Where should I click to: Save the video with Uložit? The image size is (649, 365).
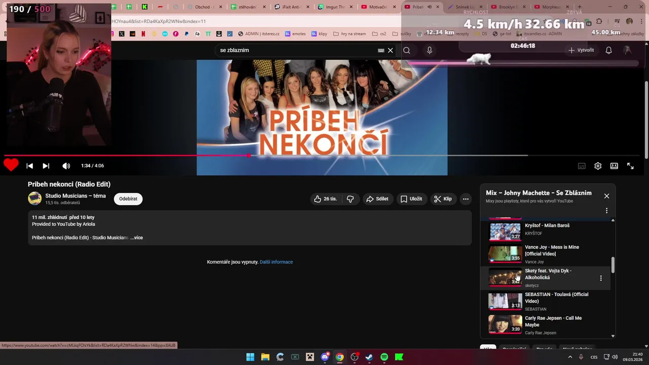click(x=411, y=199)
